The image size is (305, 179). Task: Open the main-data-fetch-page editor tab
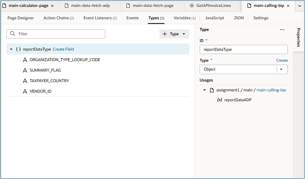tap(152, 6)
